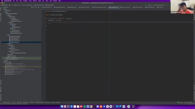This screenshot has height=109, width=195.
Task: Open the VCS menu
Action: click(x=51, y=1)
